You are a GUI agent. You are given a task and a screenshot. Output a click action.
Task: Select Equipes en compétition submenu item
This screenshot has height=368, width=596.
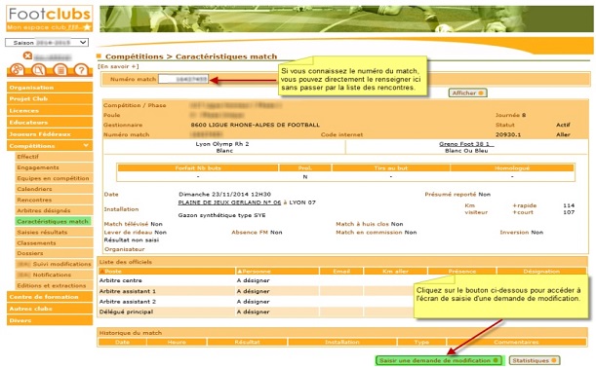click(x=54, y=178)
